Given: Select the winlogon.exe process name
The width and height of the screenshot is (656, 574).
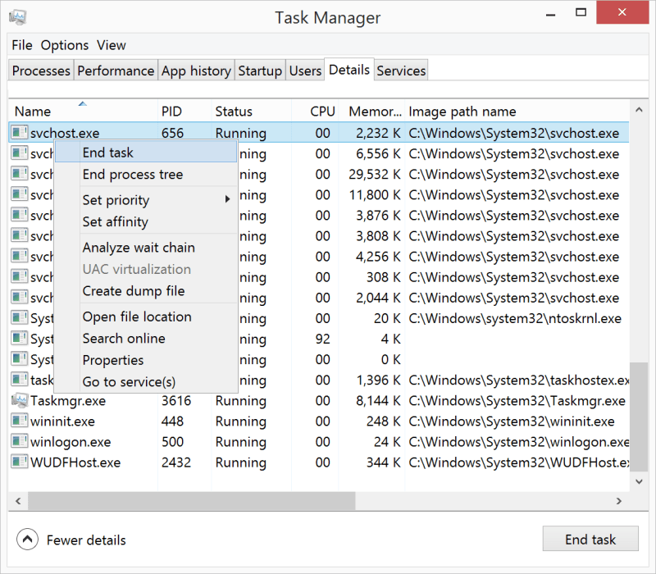Looking at the screenshot, I should 71,442.
